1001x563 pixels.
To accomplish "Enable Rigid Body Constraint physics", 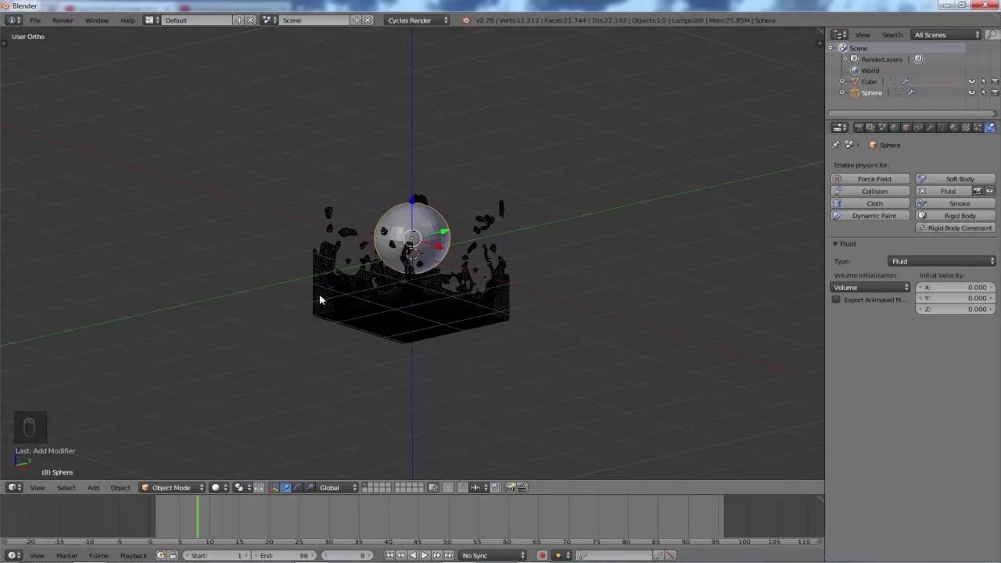I will click(956, 228).
